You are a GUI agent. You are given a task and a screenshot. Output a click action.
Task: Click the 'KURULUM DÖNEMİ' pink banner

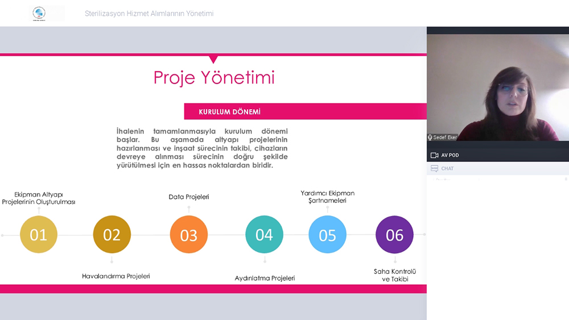(x=305, y=111)
